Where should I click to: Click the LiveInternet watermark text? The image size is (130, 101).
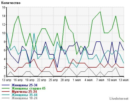[119, 99]
